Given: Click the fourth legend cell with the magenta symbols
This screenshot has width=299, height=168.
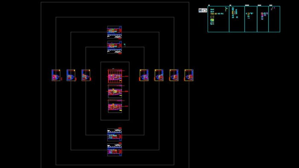Looking at the screenshot, I should (x=263, y=19).
